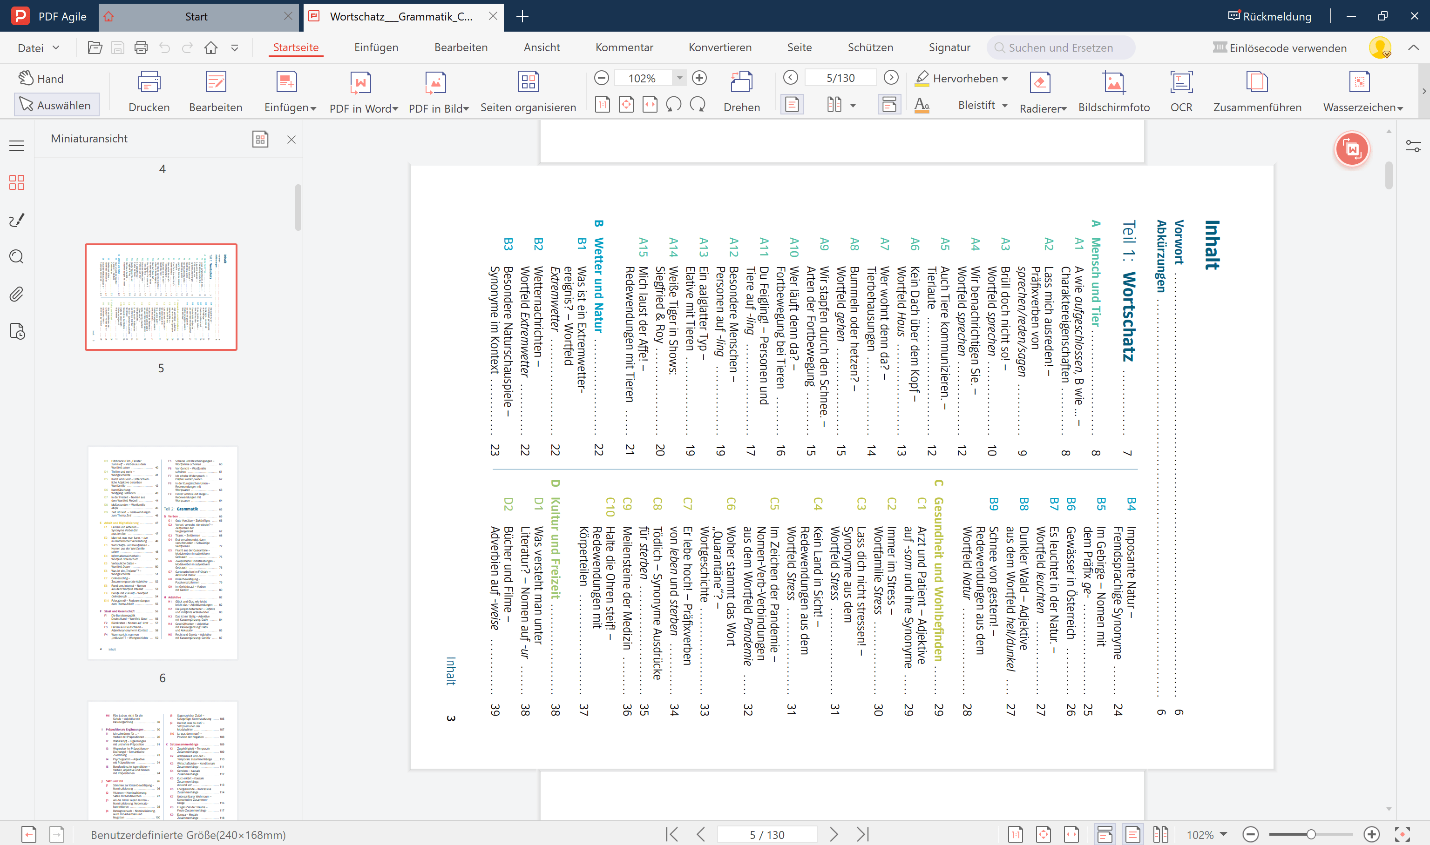
Task: Close the Miniaturansicht panel
Action: pyautogui.click(x=291, y=140)
